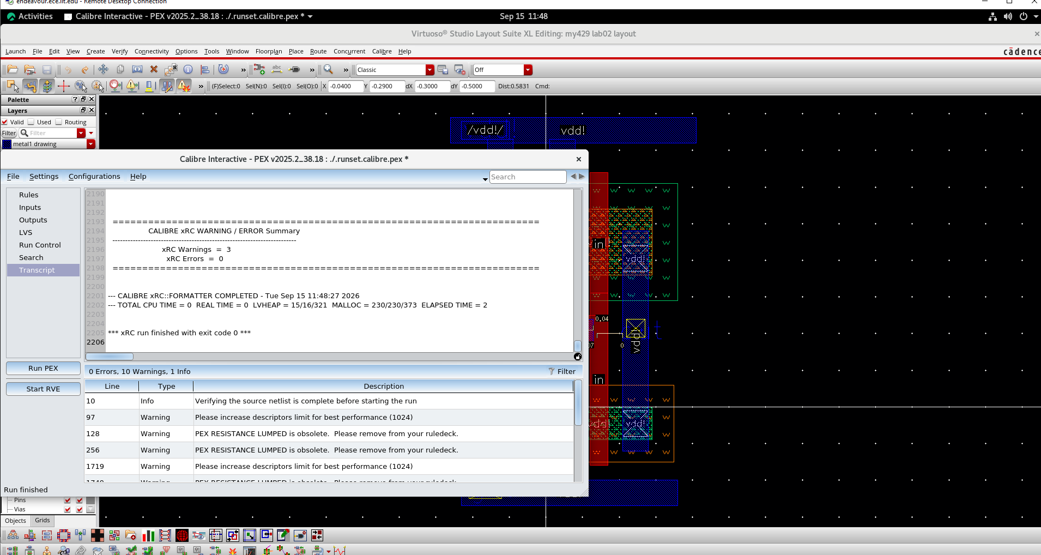Toggle first checkbox in the Vias row
The height and width of the screenshot is (555, 1041).
[68, 509]
